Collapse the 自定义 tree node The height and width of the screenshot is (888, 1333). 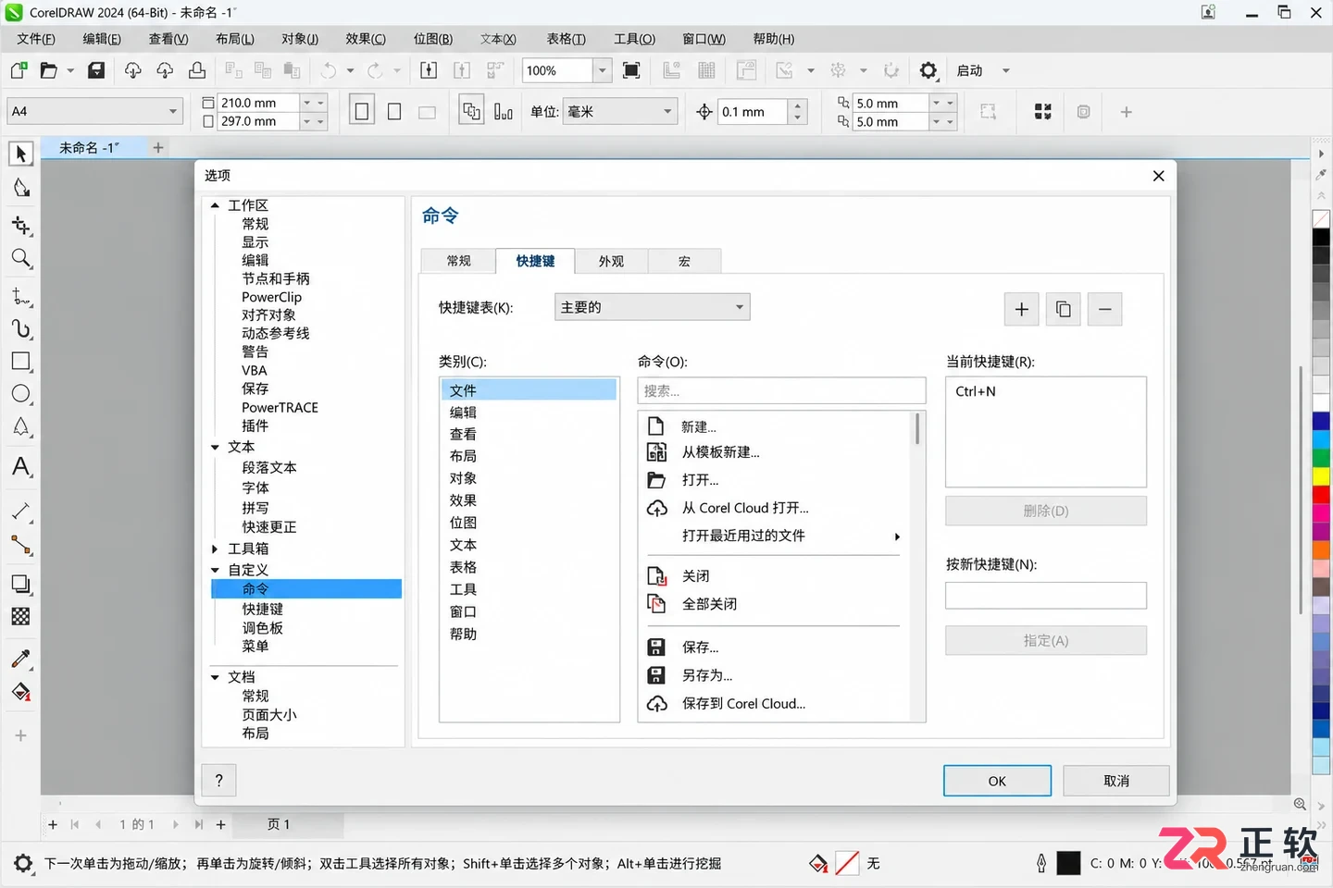pyautogui.click(x=215, y=571)
